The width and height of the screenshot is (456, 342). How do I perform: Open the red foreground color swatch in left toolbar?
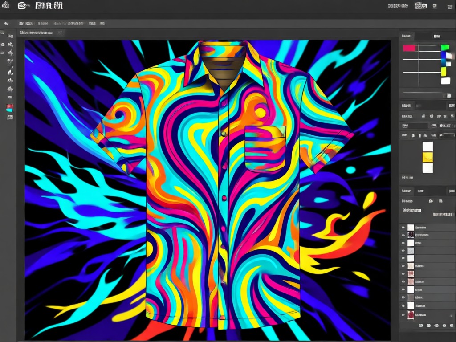10,108
